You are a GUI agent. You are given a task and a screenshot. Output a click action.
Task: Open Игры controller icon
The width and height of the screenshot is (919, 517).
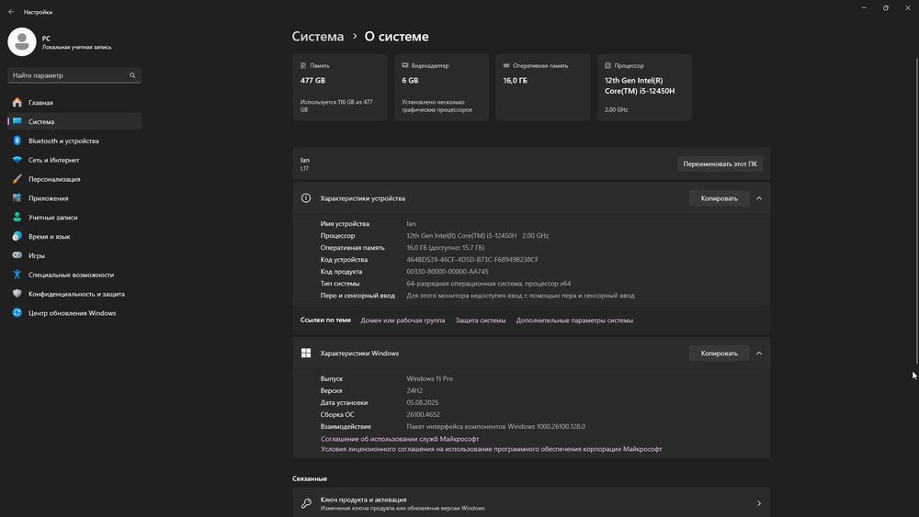click(17, 255)
